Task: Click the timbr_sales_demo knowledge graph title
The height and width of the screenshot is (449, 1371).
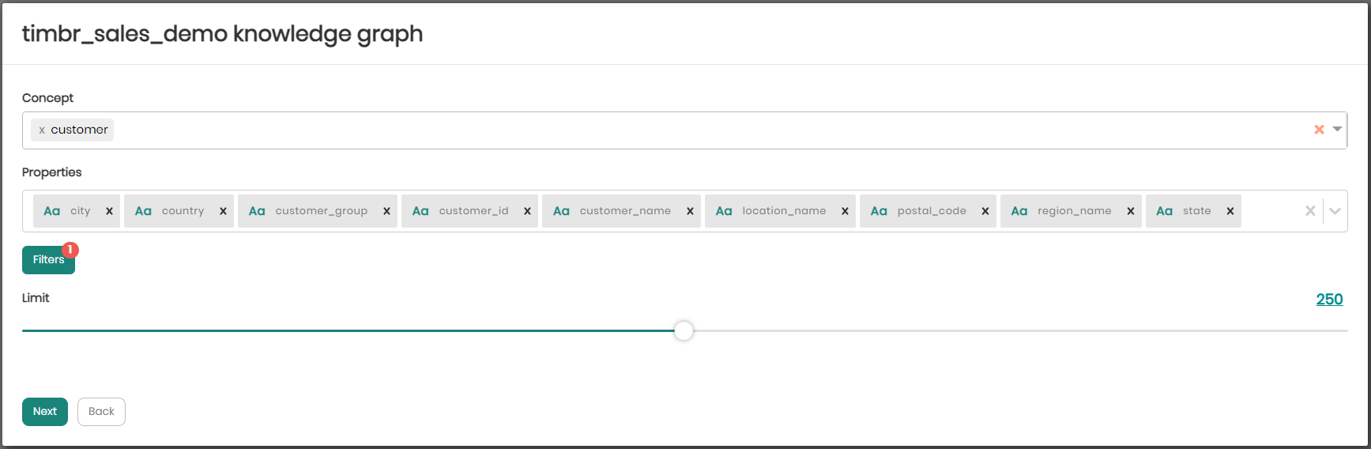Action: pyautogui.click(x=222, y=34)
